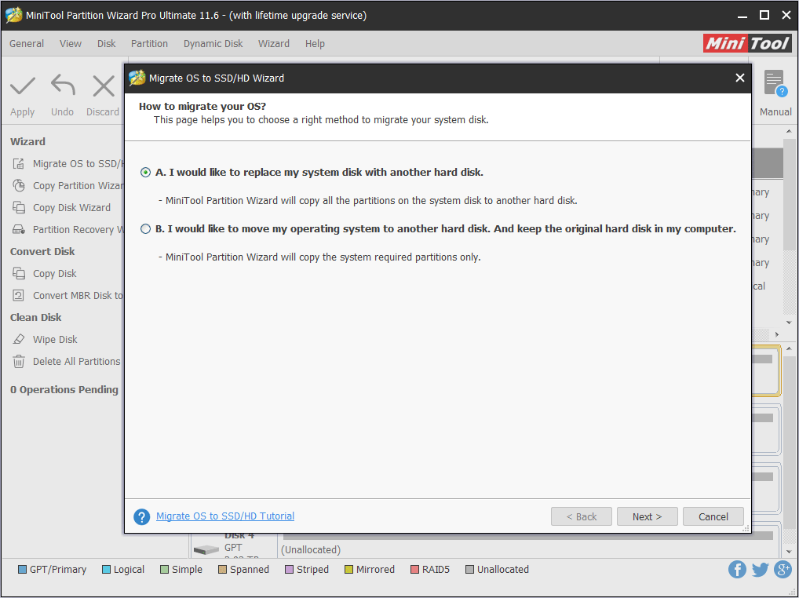799x598 pixels.
Task: Select option A replace system disk
Action: [145, 173]
